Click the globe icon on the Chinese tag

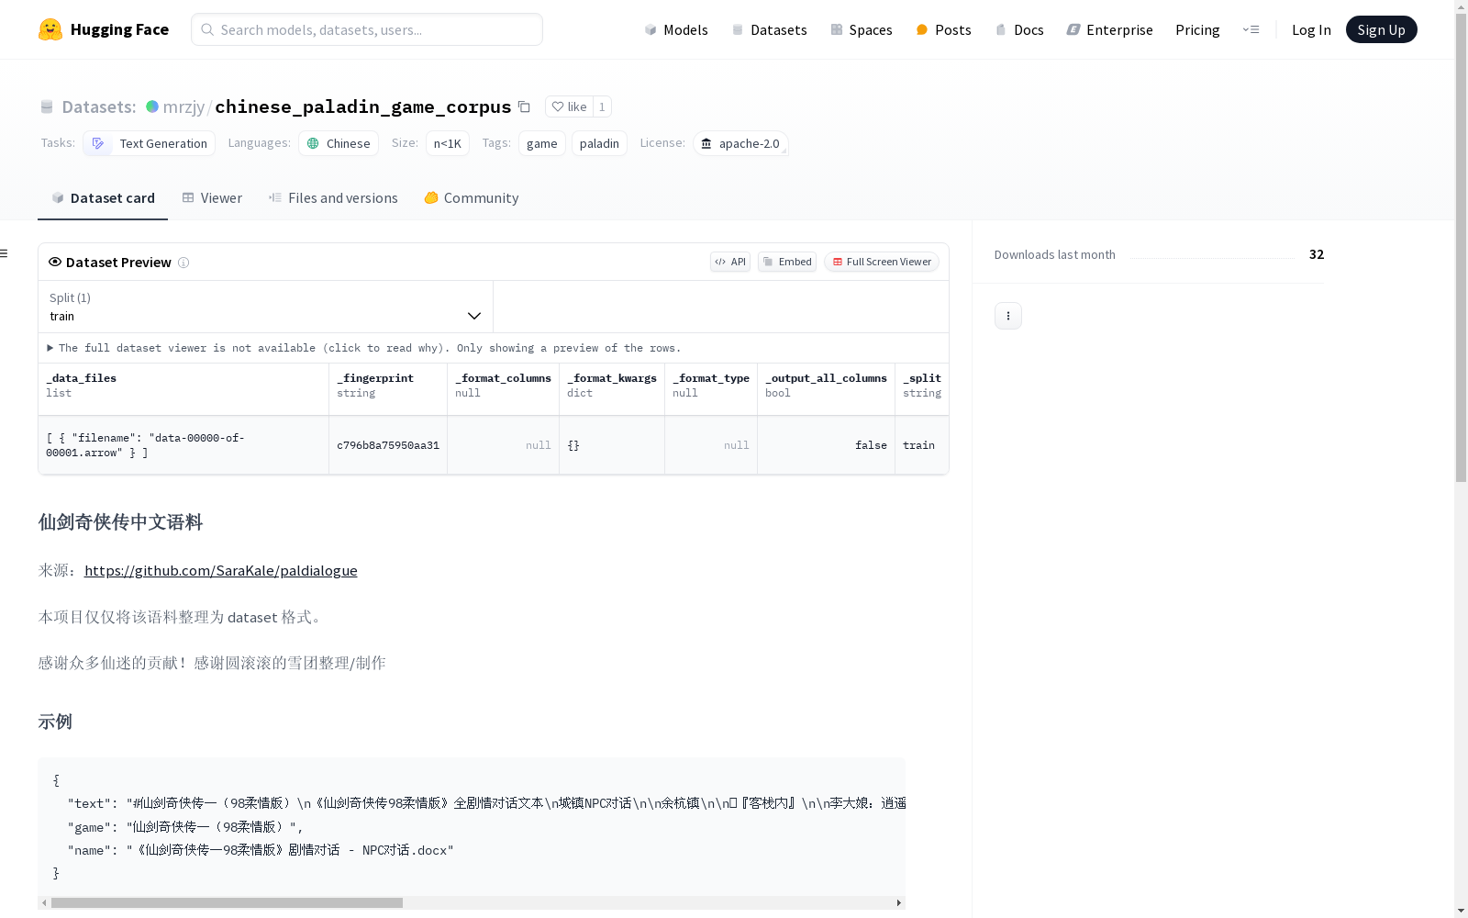(313, 143)
